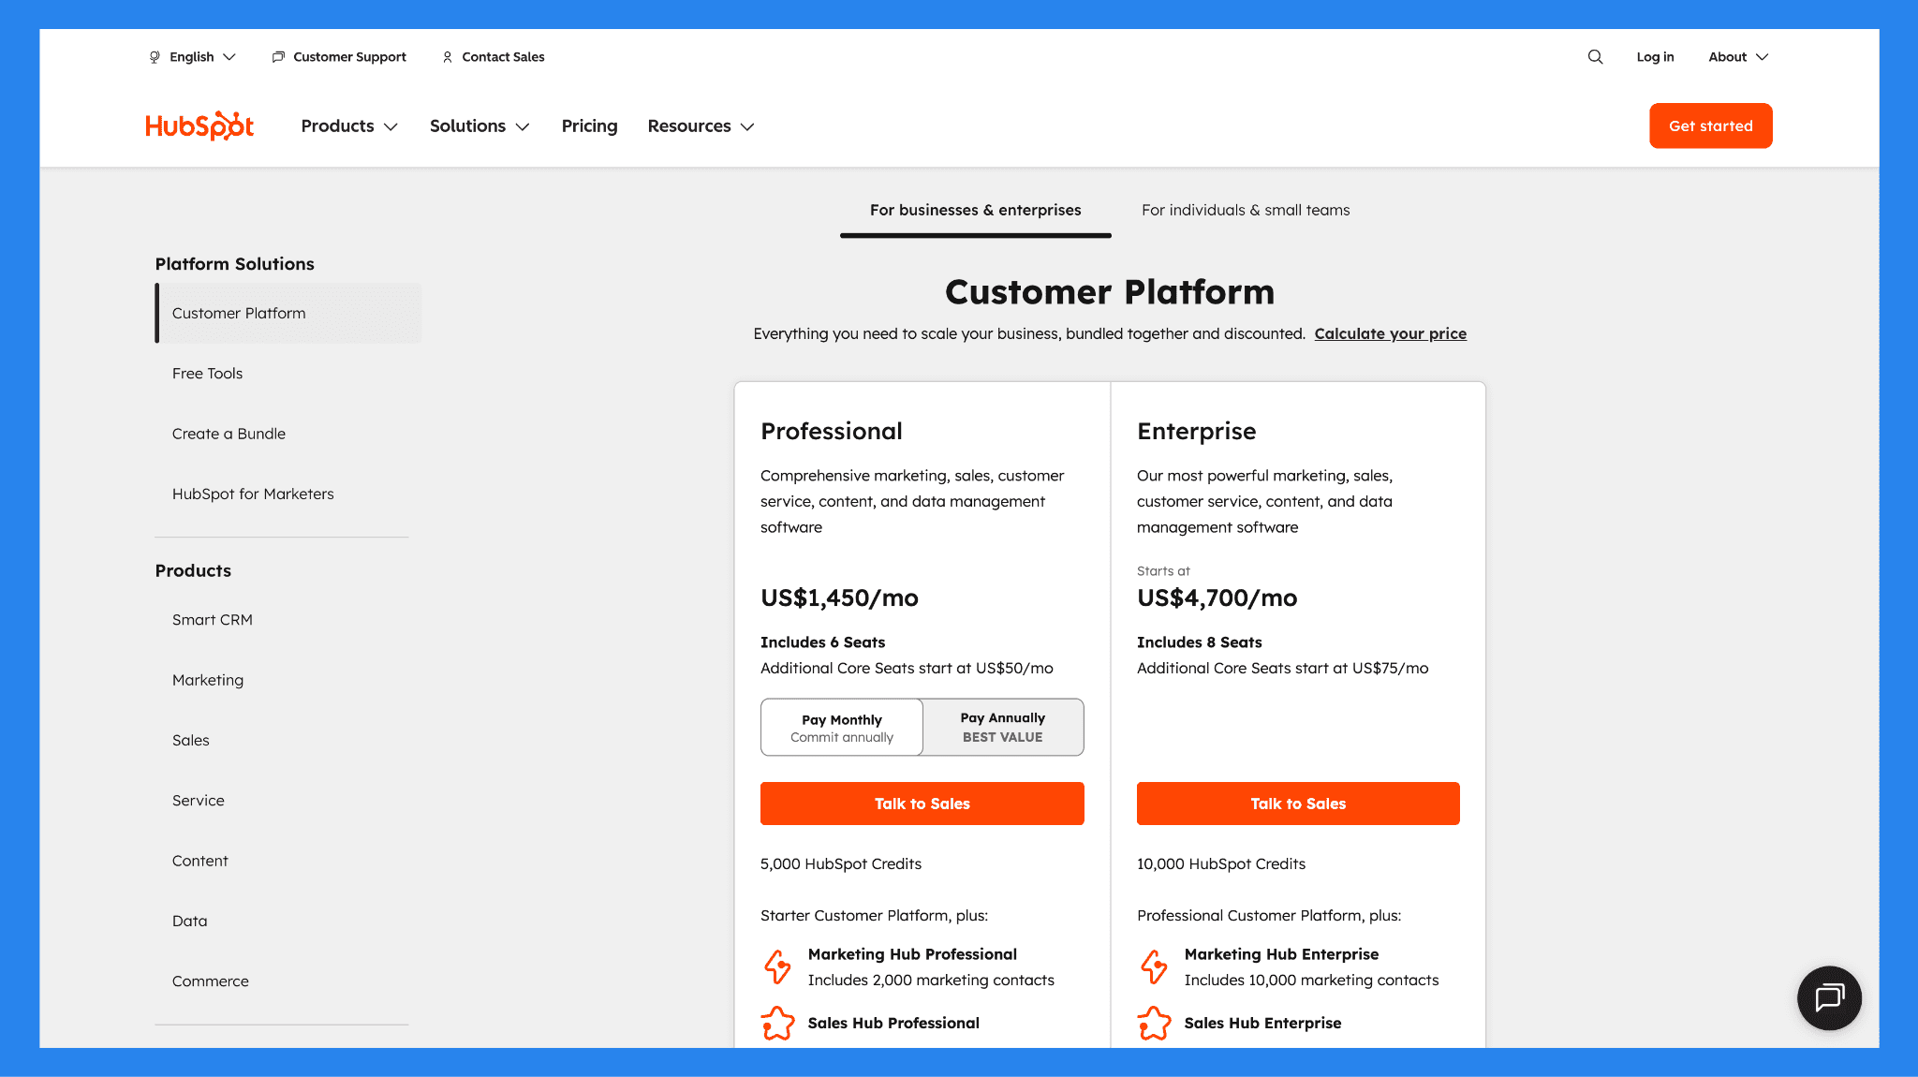Open the chat widget bubble
Viewport: 1918px width, 1077px height.
pos(1829,997)
